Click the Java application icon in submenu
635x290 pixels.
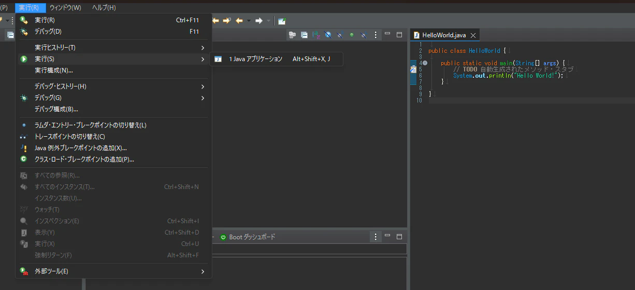[x=218, y=59]
